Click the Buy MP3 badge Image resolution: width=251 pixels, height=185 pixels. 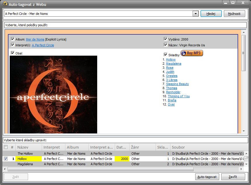click(x=192, y=53)
